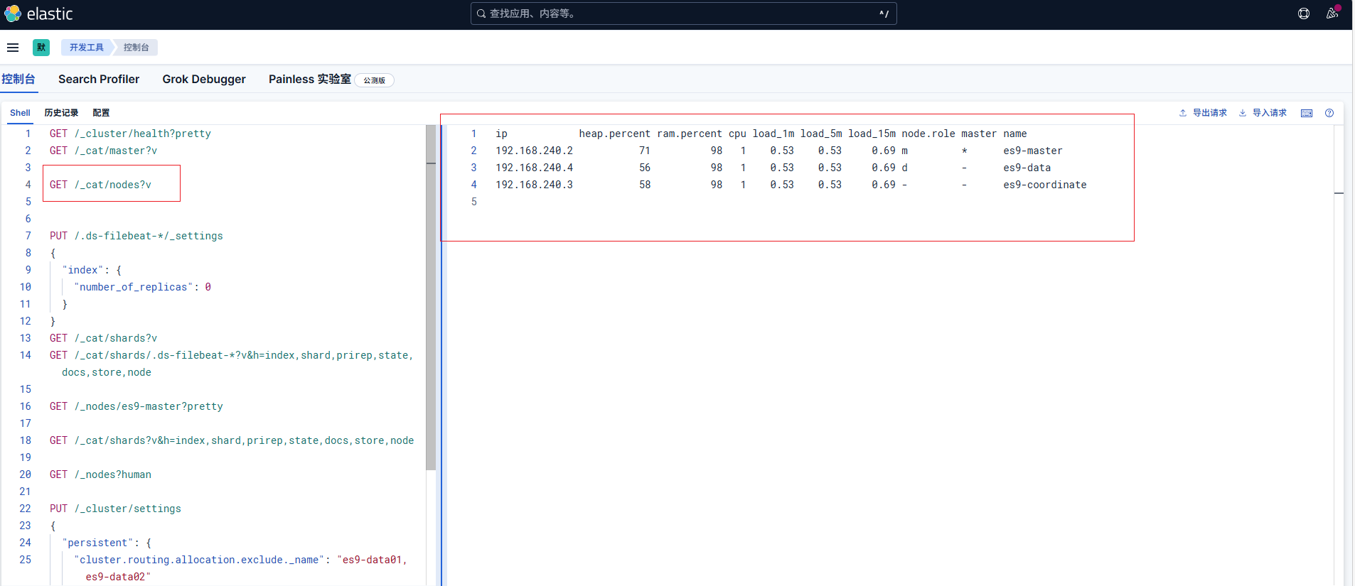Click the "persistent" key line
The image size is (1355, 586).
[107, 543]
